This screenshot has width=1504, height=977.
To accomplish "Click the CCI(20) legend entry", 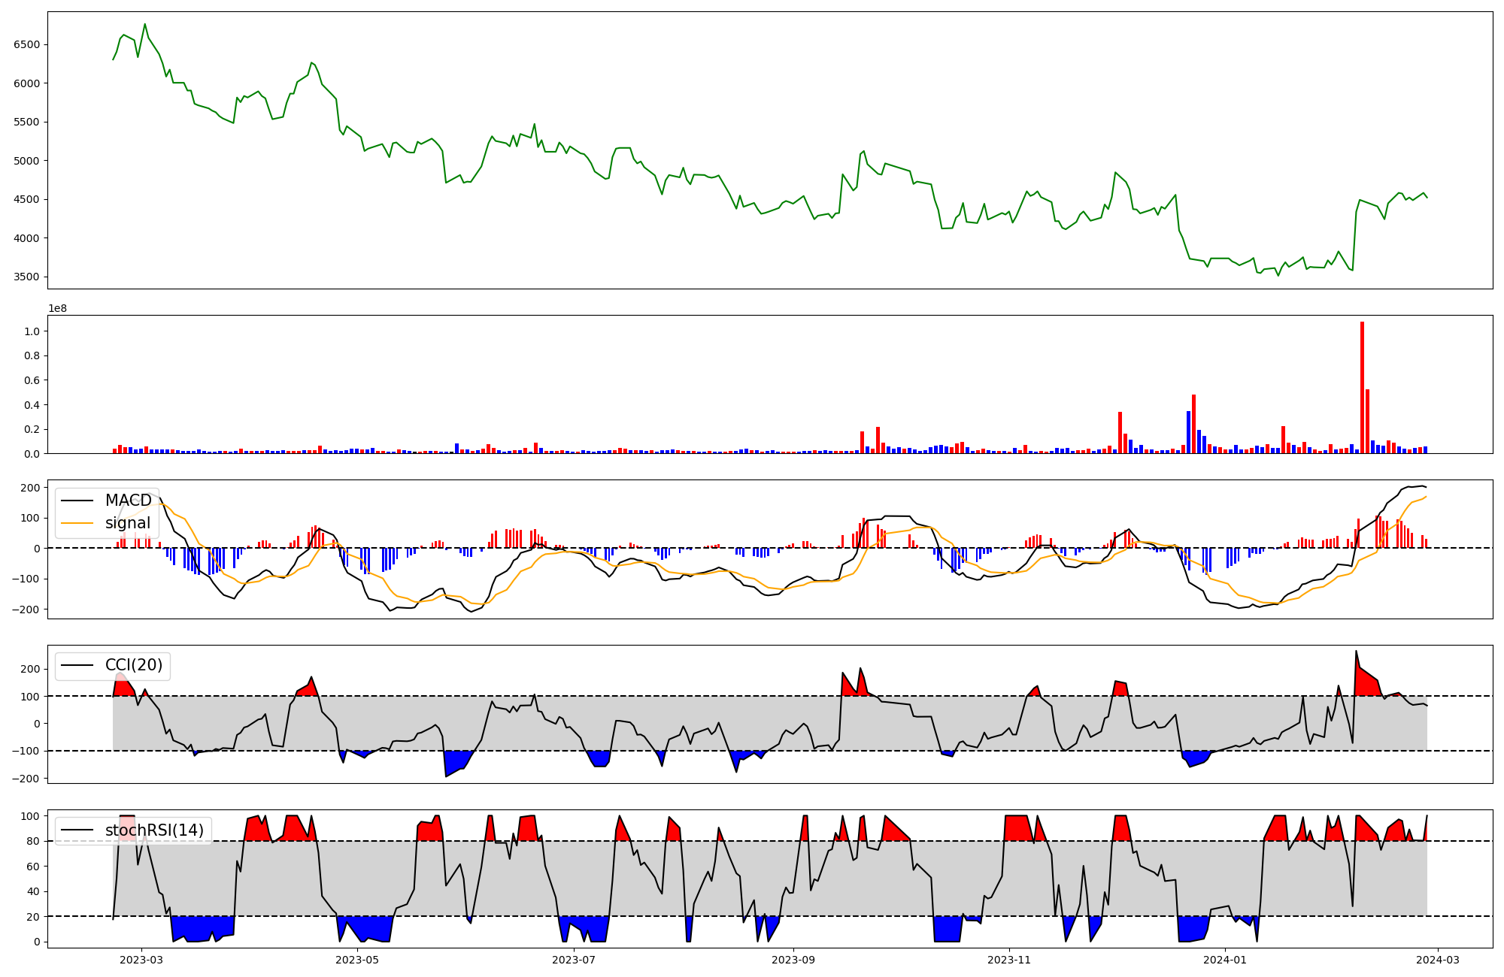I will point(133,665).
